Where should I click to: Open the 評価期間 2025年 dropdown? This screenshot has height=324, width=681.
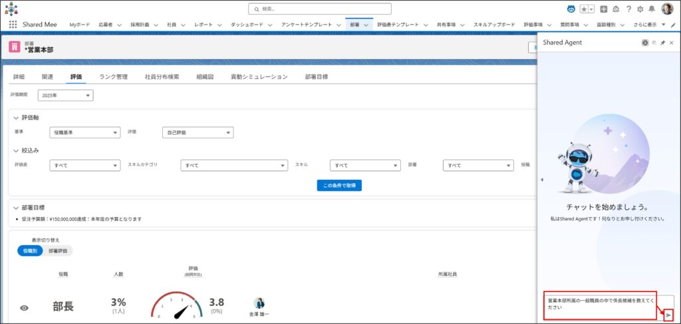[x=65, y=96]
